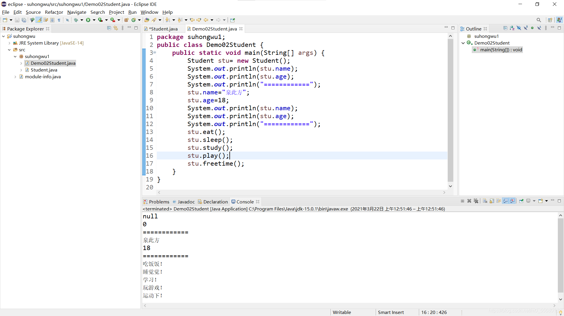Select Student.java in Package Explorer
This screenshot has height=316, width=564.
click(x=44, y=70)
